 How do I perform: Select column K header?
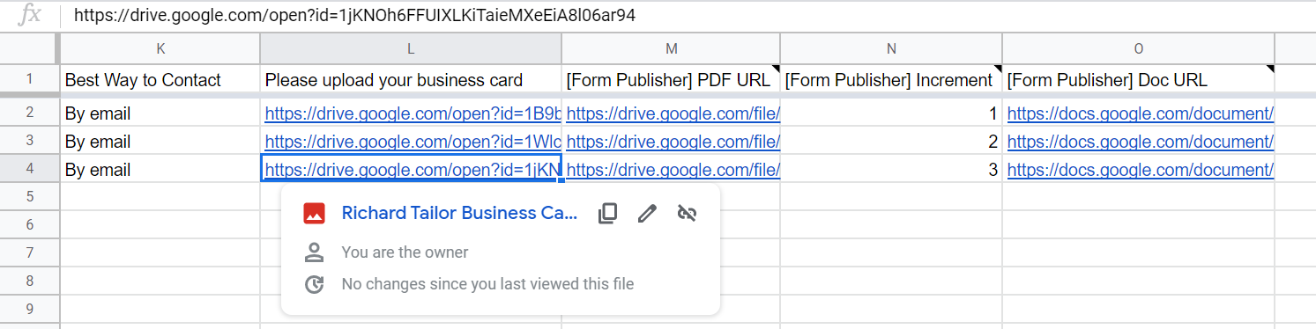[160, 48]
